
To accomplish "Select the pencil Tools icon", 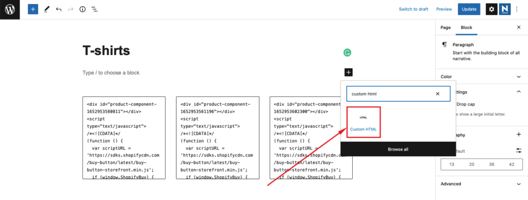I will (46, 9).
